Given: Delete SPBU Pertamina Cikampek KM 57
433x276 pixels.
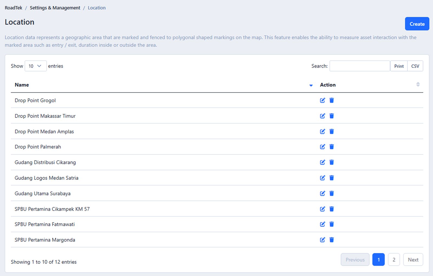Looking at the screenshot, I should click(332, 209).
